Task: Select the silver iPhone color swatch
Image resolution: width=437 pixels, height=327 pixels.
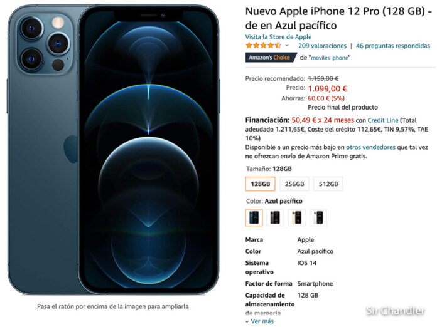Action: pyautogui.click(x=318, y=217)
